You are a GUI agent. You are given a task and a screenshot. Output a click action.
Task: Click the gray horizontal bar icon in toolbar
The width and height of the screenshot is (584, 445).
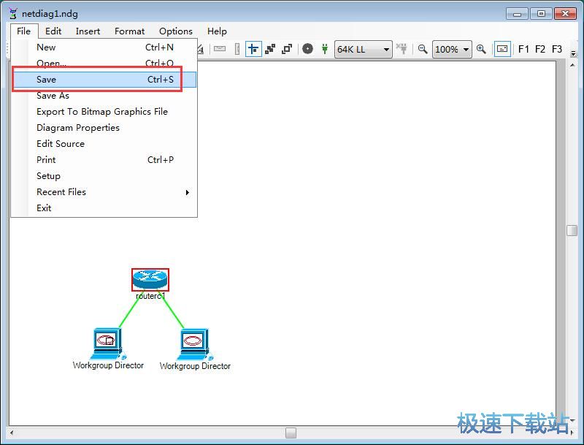click(220, 49)
